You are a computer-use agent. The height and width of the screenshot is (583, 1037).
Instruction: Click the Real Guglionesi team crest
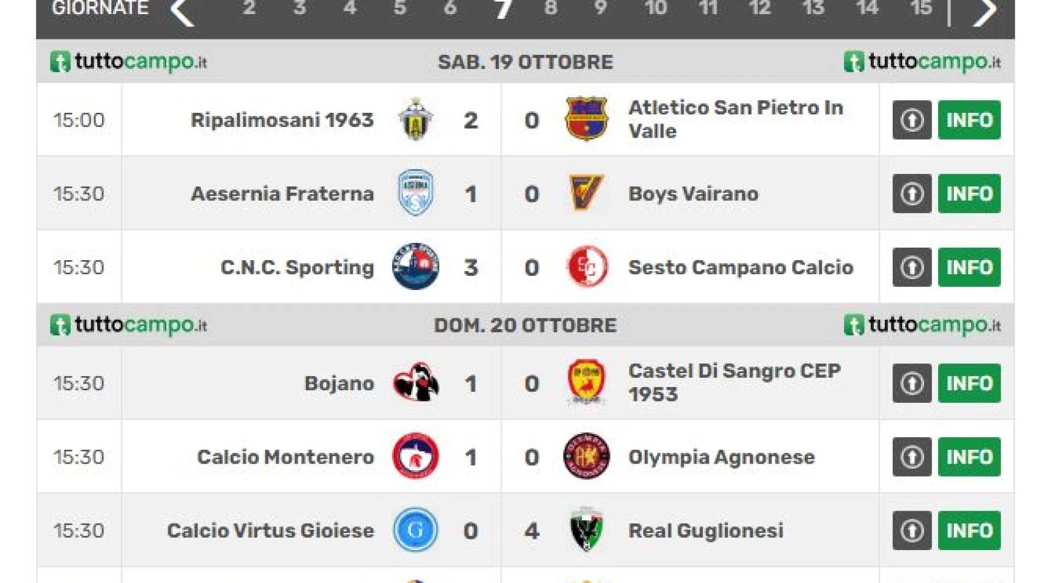(x=586, y=530)
